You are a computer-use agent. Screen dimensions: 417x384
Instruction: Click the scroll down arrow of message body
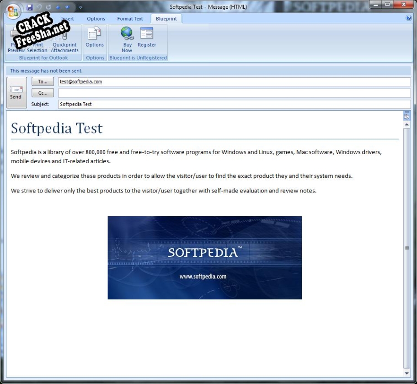click(x=406, y=373)
